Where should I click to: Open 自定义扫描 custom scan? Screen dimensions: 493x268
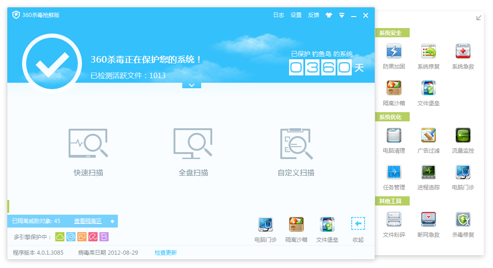tap(296, 153)
